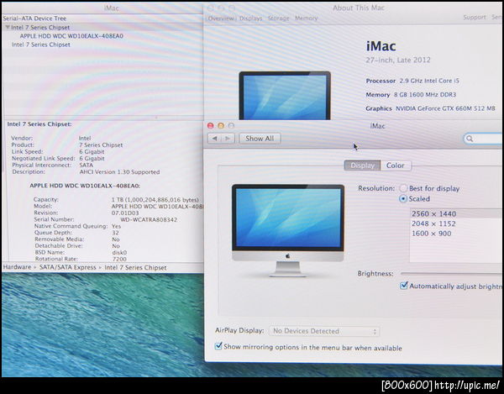
Task: Click the iMac picture in About This Mac
Action: 285,96
